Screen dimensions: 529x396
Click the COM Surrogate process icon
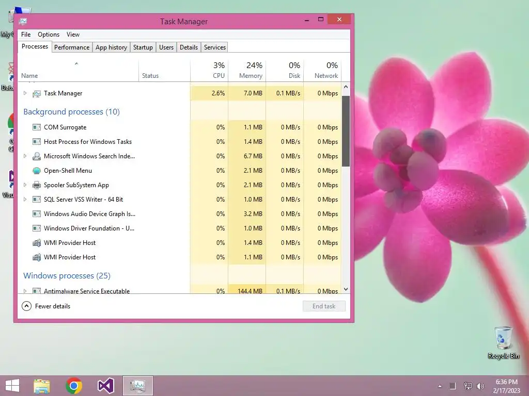[37, 127]
